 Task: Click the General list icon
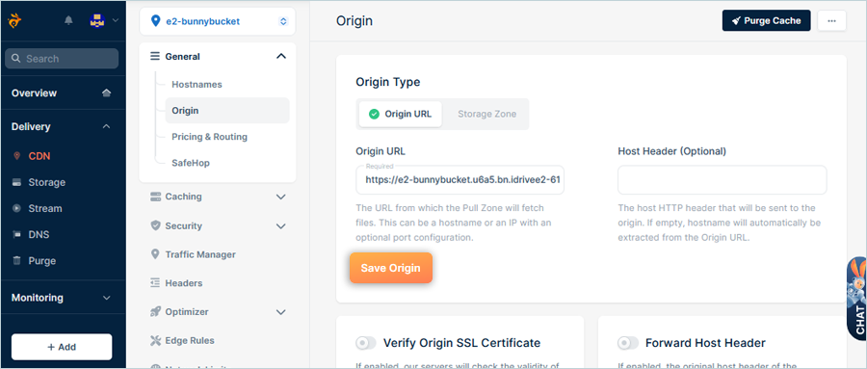point(155,57)
